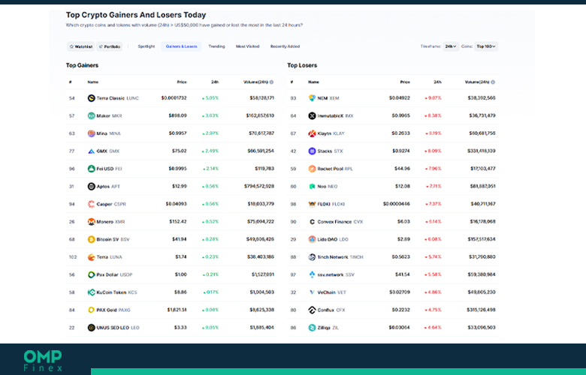Sort Top Gainers by 24h header

215,82
